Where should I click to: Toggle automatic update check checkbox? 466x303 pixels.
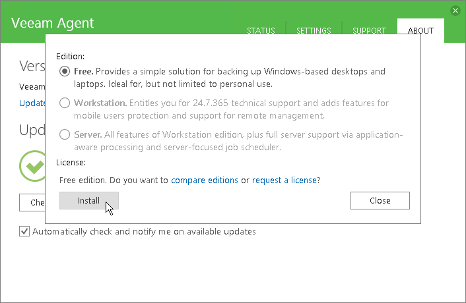coord(25,232)
